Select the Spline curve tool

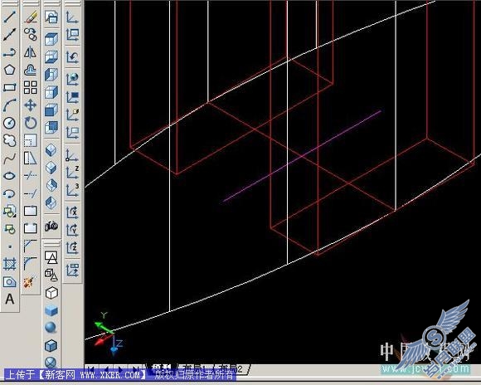tap(9, 158)
